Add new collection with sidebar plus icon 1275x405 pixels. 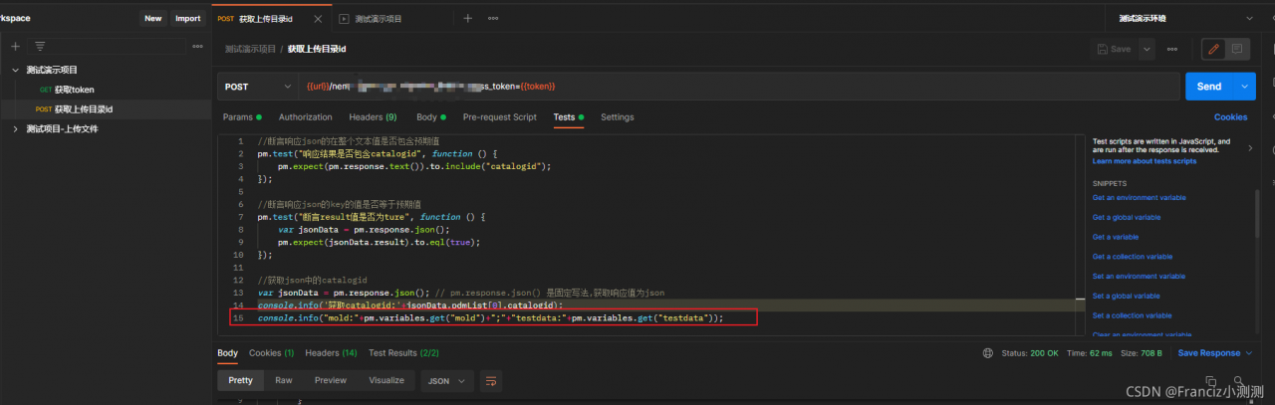coord(15,46)
